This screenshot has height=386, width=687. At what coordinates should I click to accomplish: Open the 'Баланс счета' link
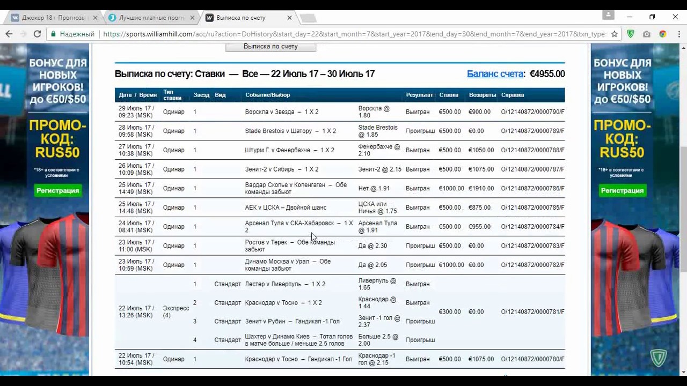click(x=495, y=74)
